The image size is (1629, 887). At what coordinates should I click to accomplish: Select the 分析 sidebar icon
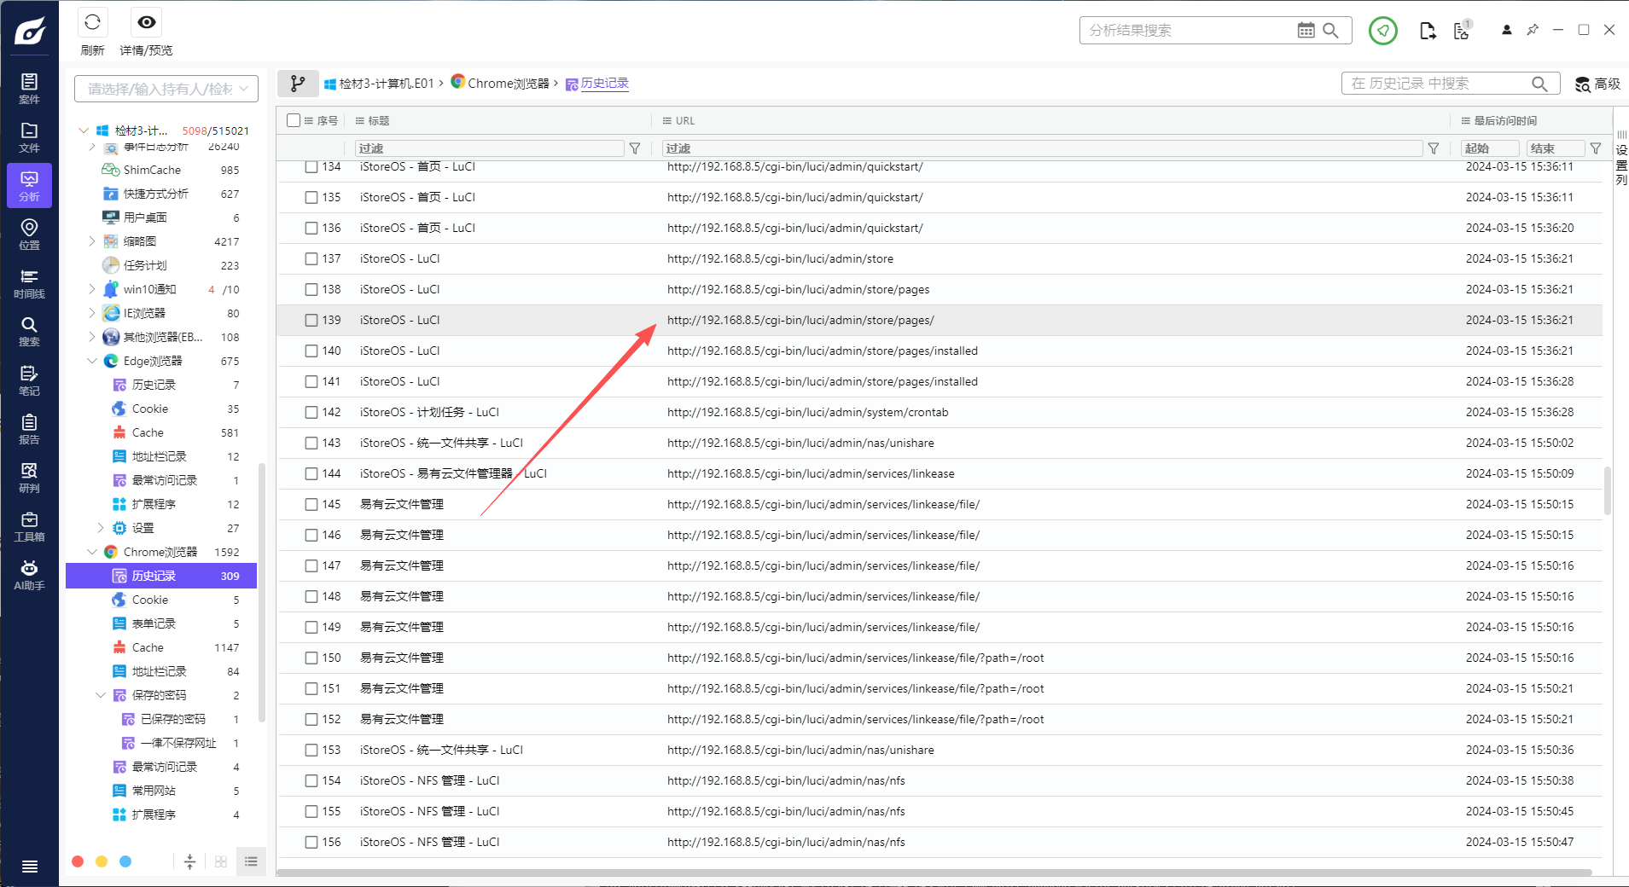29,185
